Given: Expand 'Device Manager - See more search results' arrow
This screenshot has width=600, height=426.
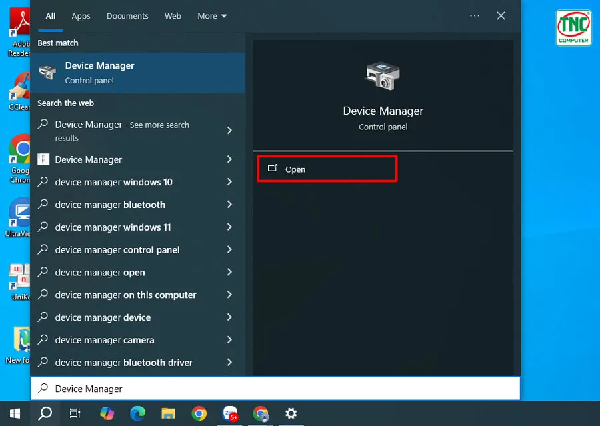Looking at the screenshot, I should (x=229, y=131).
